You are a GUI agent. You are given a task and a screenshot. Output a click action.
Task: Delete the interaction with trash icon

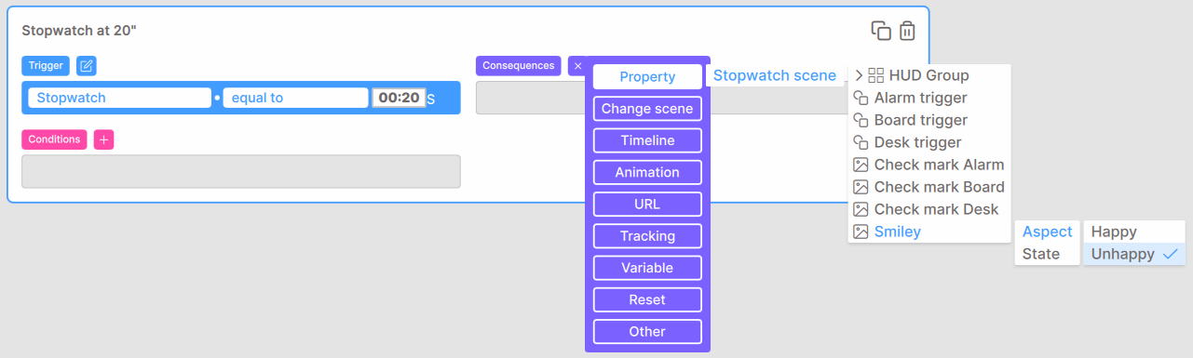[907, 31]
